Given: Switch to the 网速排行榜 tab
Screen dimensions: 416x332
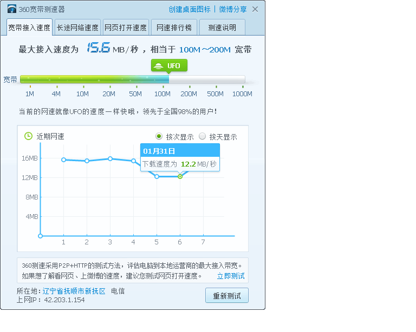Looking at the screenshot, I should [x=174, y=28].
